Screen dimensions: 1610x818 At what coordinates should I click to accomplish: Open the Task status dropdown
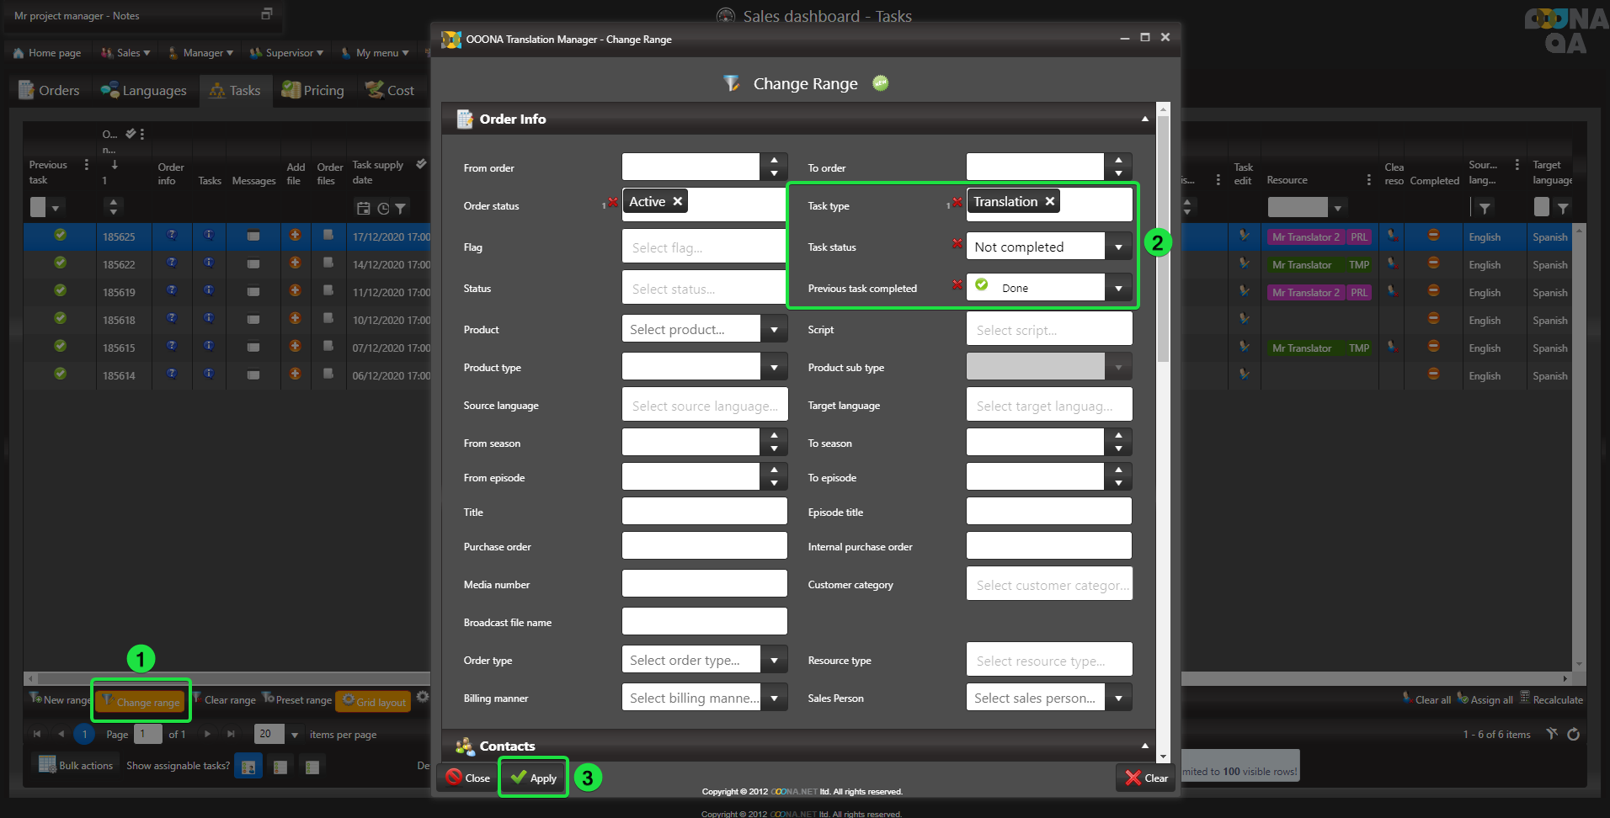point(1117,247)
